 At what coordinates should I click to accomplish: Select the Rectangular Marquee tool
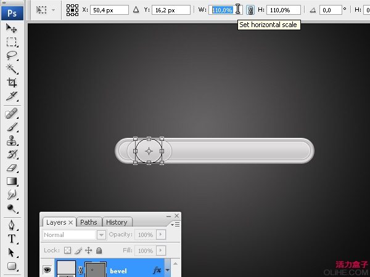click(x=11, y=42)
